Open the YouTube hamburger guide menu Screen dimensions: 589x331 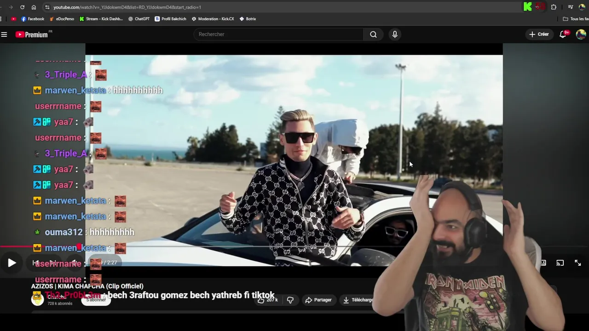(4, 34)
